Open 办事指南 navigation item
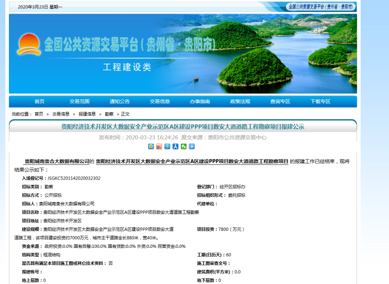The width and height of the screenshot is (389, 284). [x=200, y=101]
